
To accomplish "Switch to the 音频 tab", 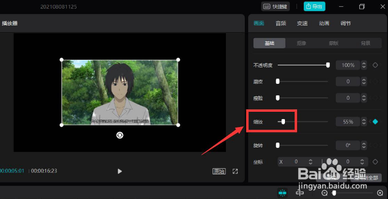I will [x=281, y=24].
